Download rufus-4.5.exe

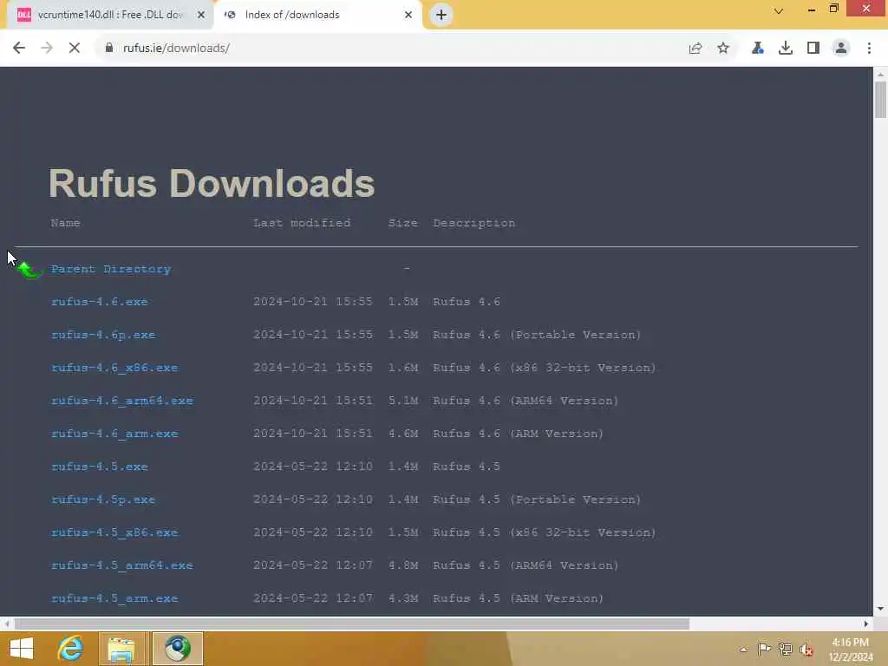click(99, 467)
